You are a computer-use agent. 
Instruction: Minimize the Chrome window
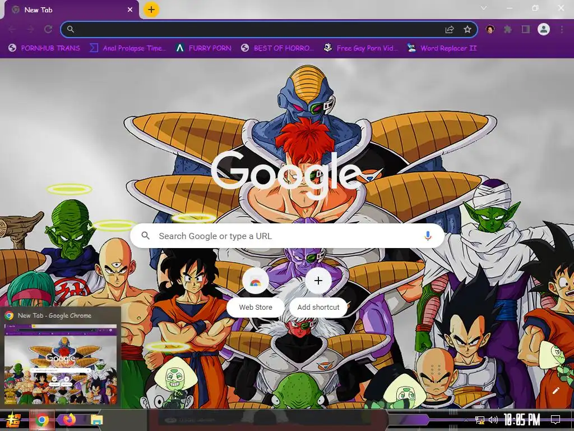coord(510,8)
